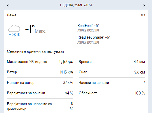Click the RealFeel -6° value

click(88, 26)
